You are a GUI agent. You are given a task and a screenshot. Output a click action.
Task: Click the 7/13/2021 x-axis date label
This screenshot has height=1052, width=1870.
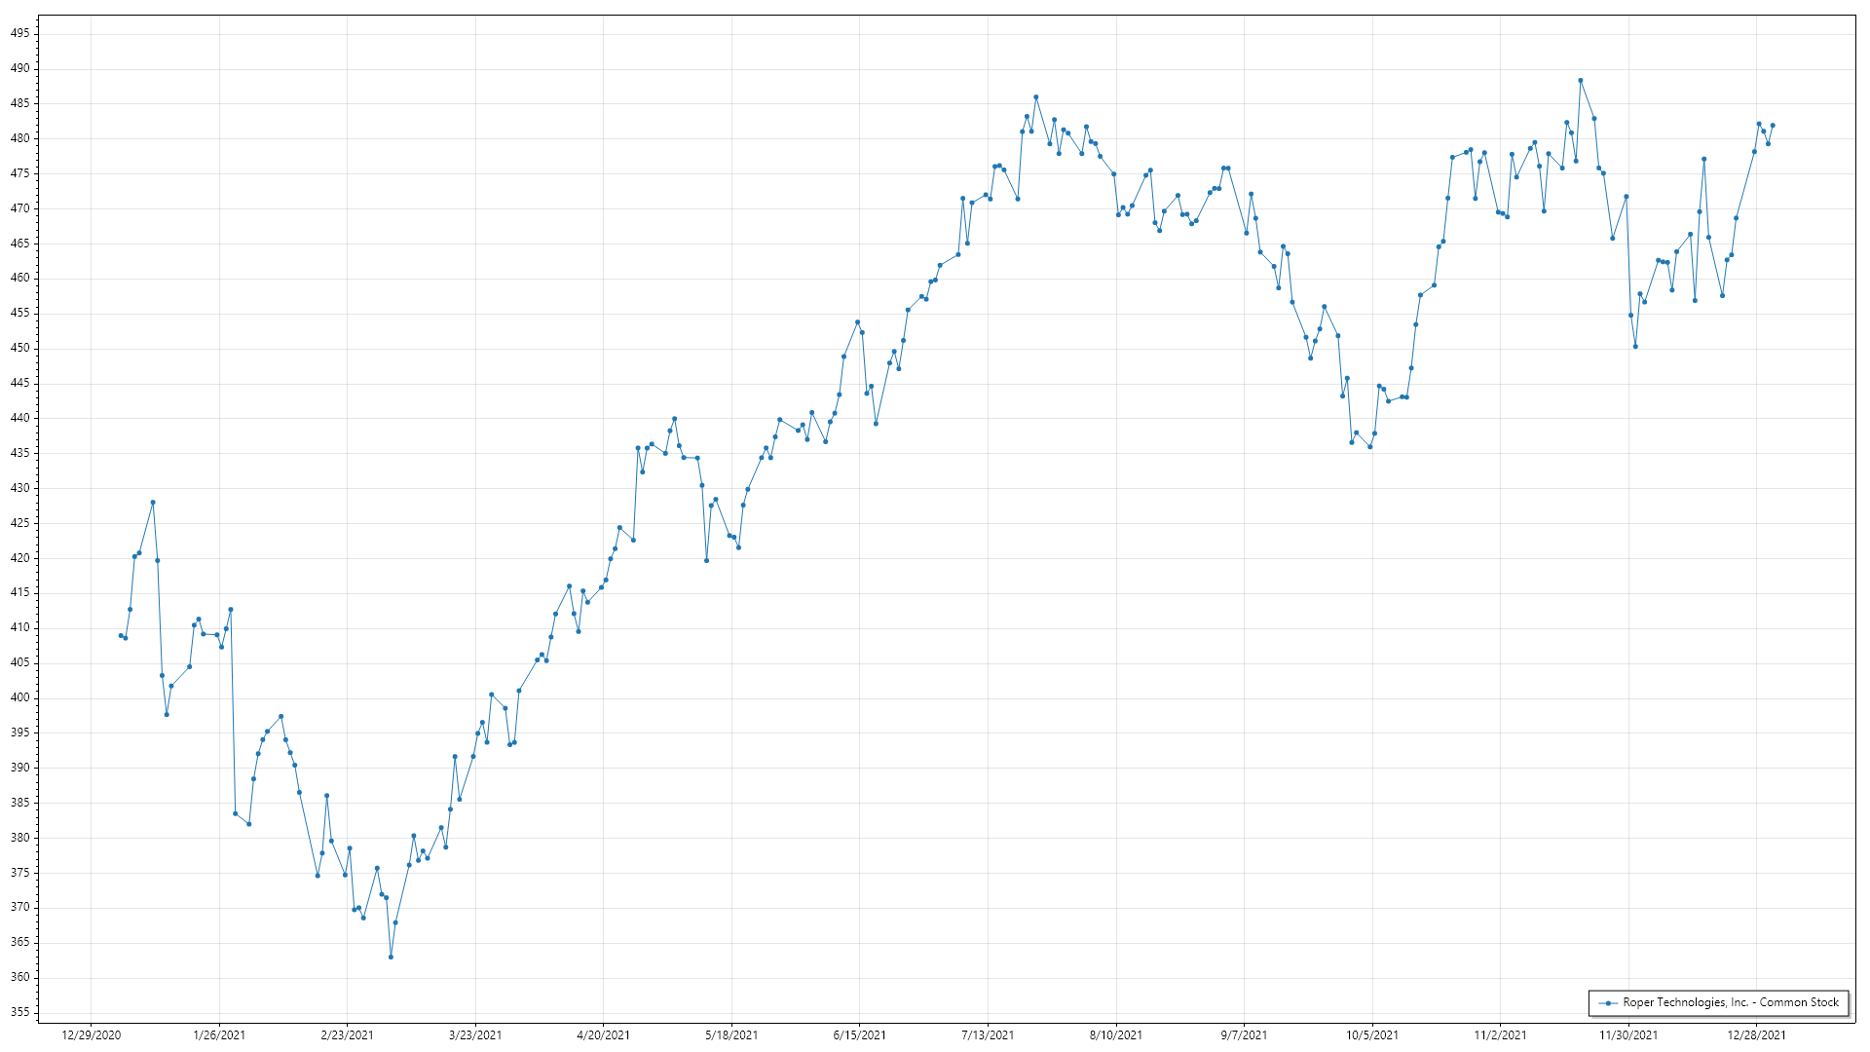(988, 1034)
